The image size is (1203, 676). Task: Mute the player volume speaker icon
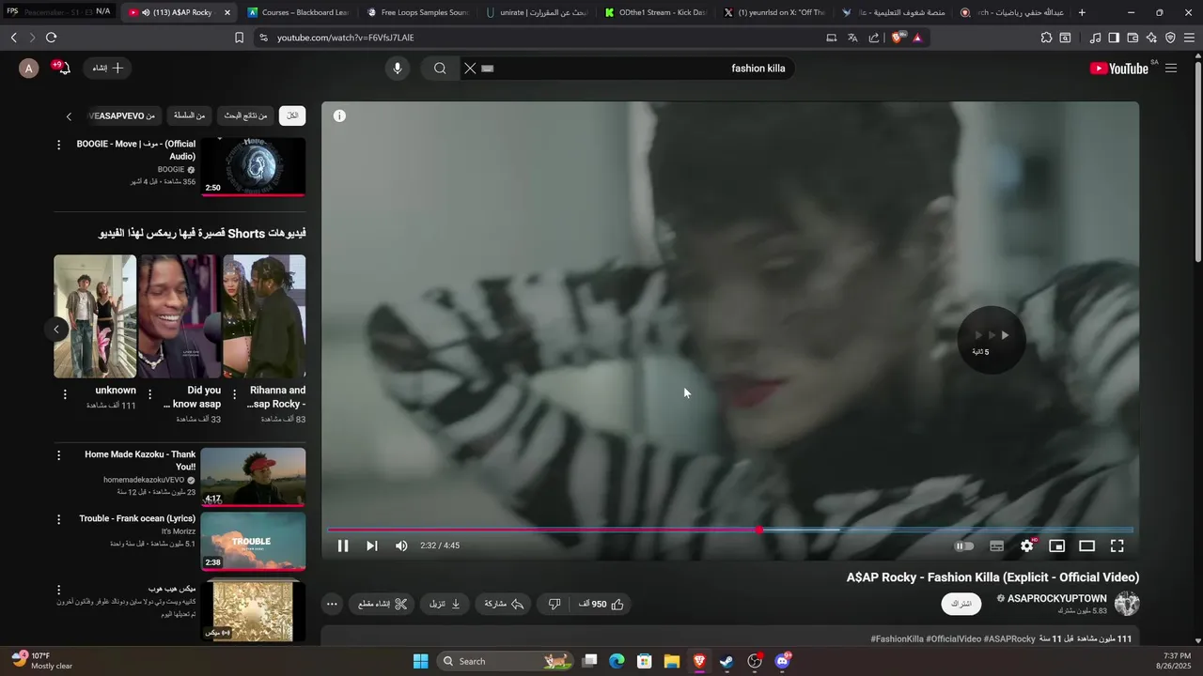tap(401, 545)
